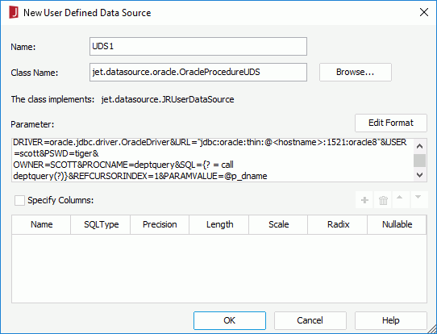Click the delete column trash icon
Viewport: 437px width, 334px height.
pyautogui.click(x=383, y=200)
